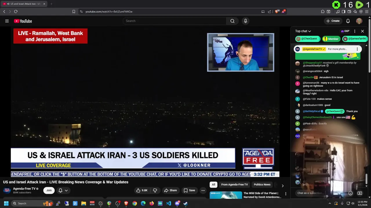Open the Brave playlist music note
This screenshot has width=371, height=208.
pos(338,12)
